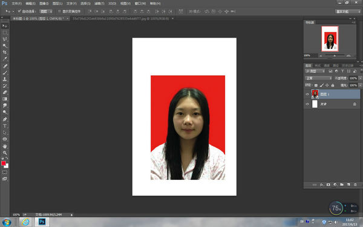Select the Crop tool

coord(5,52)
